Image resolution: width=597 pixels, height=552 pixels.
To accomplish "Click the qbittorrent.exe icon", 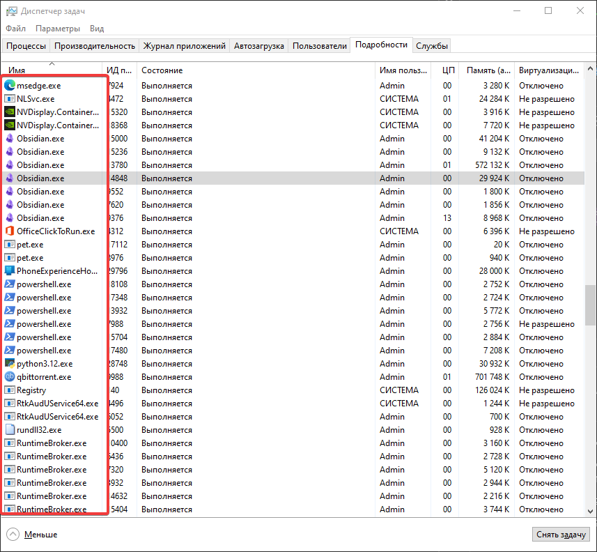I will click(10, 377).
